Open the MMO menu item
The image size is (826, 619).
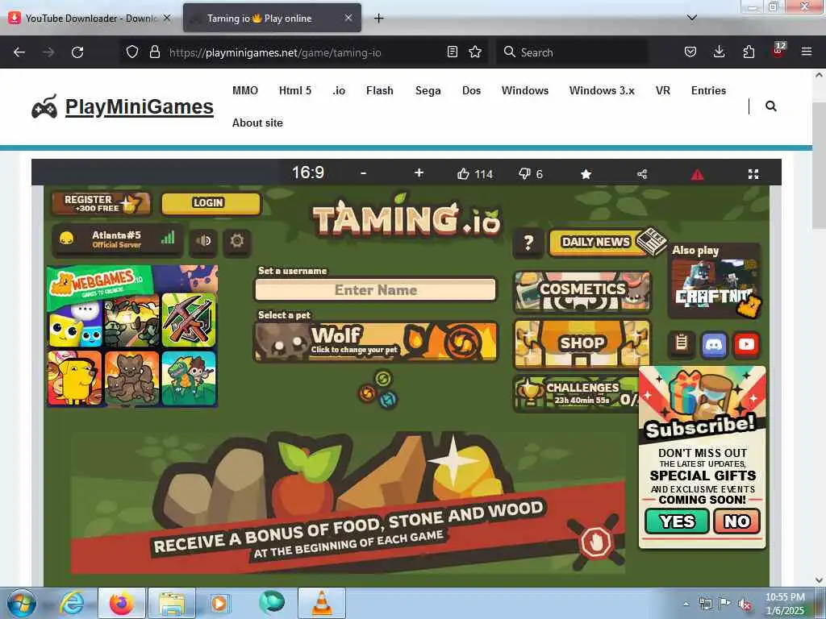pyautogui.click(x=245, y=90)
